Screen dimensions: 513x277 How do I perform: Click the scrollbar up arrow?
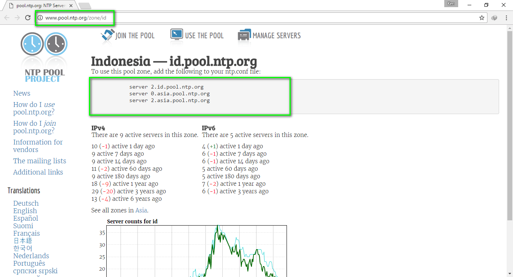[510, 28]
